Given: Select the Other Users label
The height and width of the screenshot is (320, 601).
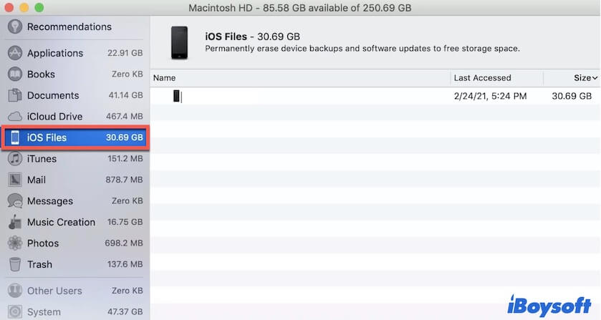Looking at the screenshot, I should 54,291.
